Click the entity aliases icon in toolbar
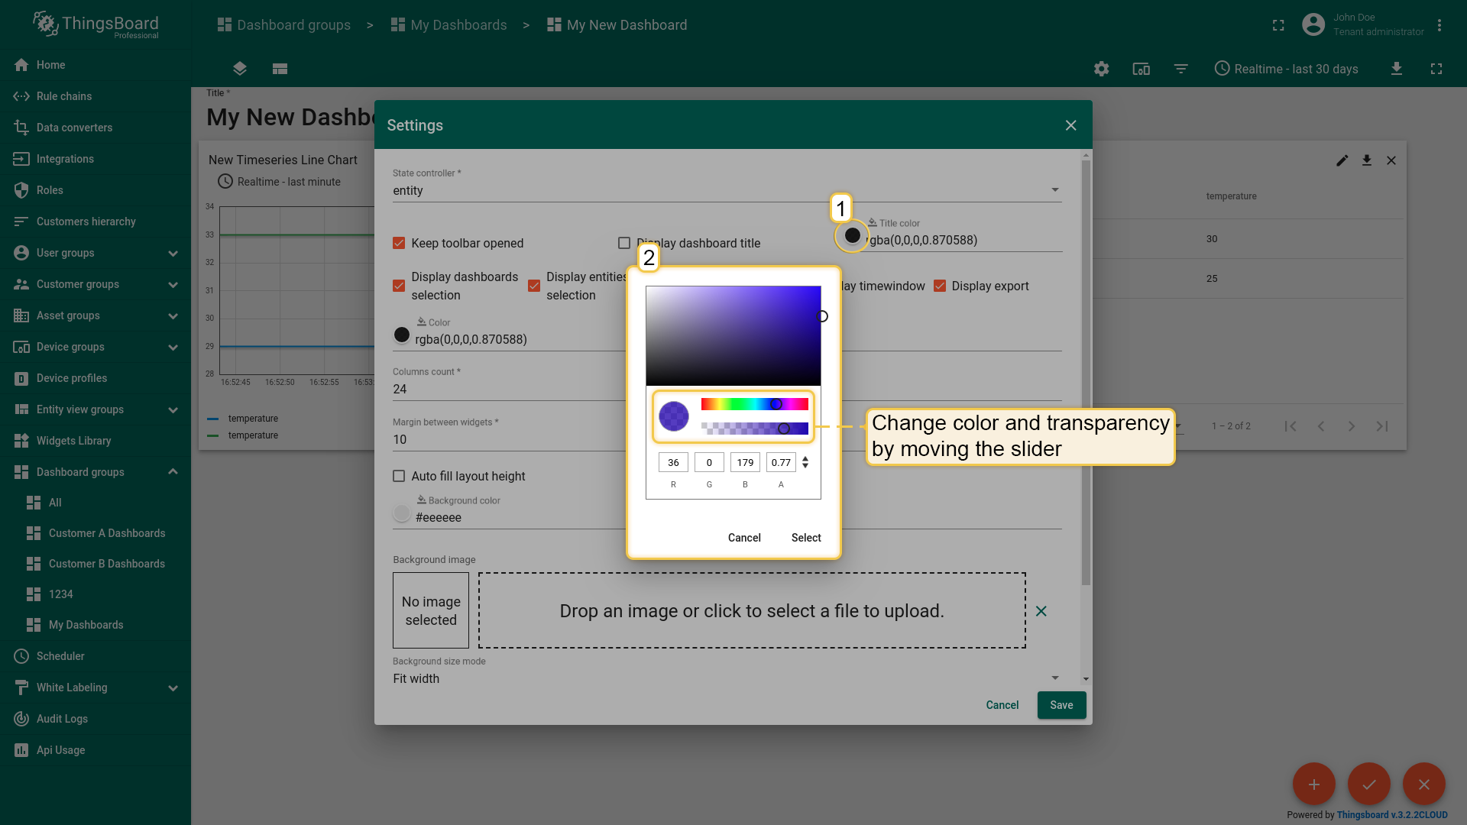 [1141, 69]
